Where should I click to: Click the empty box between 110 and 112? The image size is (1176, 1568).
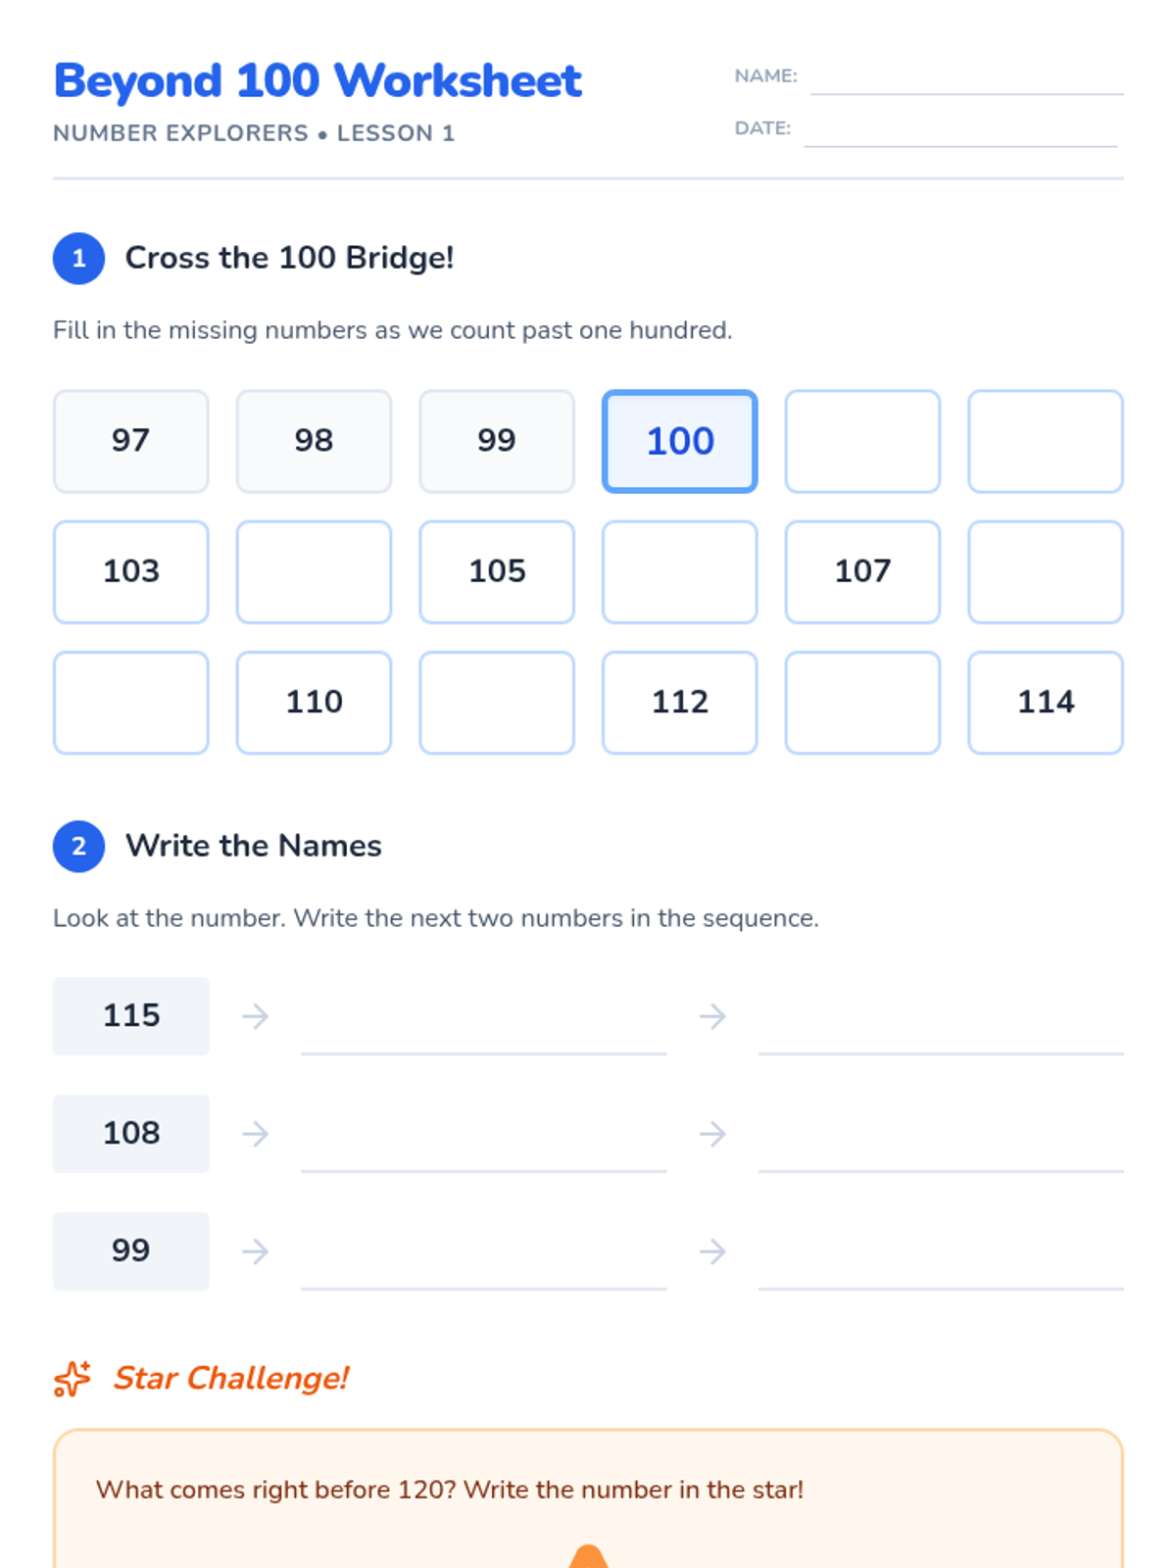click(497, 703)
